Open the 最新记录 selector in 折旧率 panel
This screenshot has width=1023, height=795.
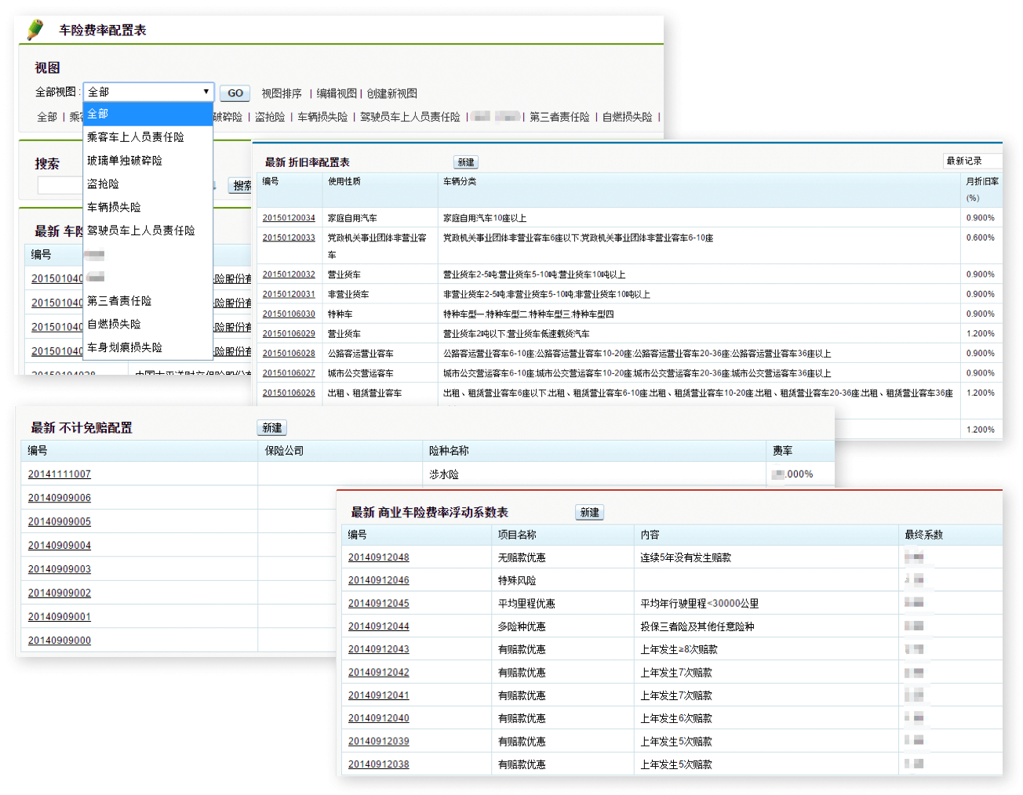(972, 161)
